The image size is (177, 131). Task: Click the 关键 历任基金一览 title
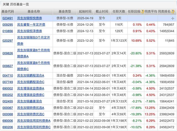click(16, 4)
